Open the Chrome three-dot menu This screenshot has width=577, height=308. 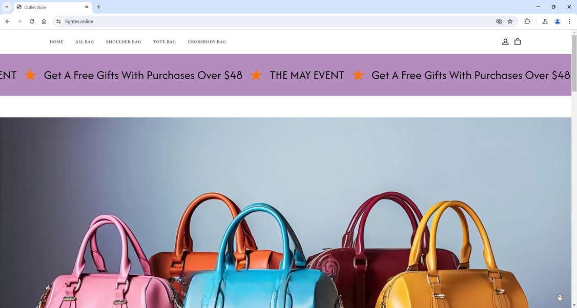[569, 21]
